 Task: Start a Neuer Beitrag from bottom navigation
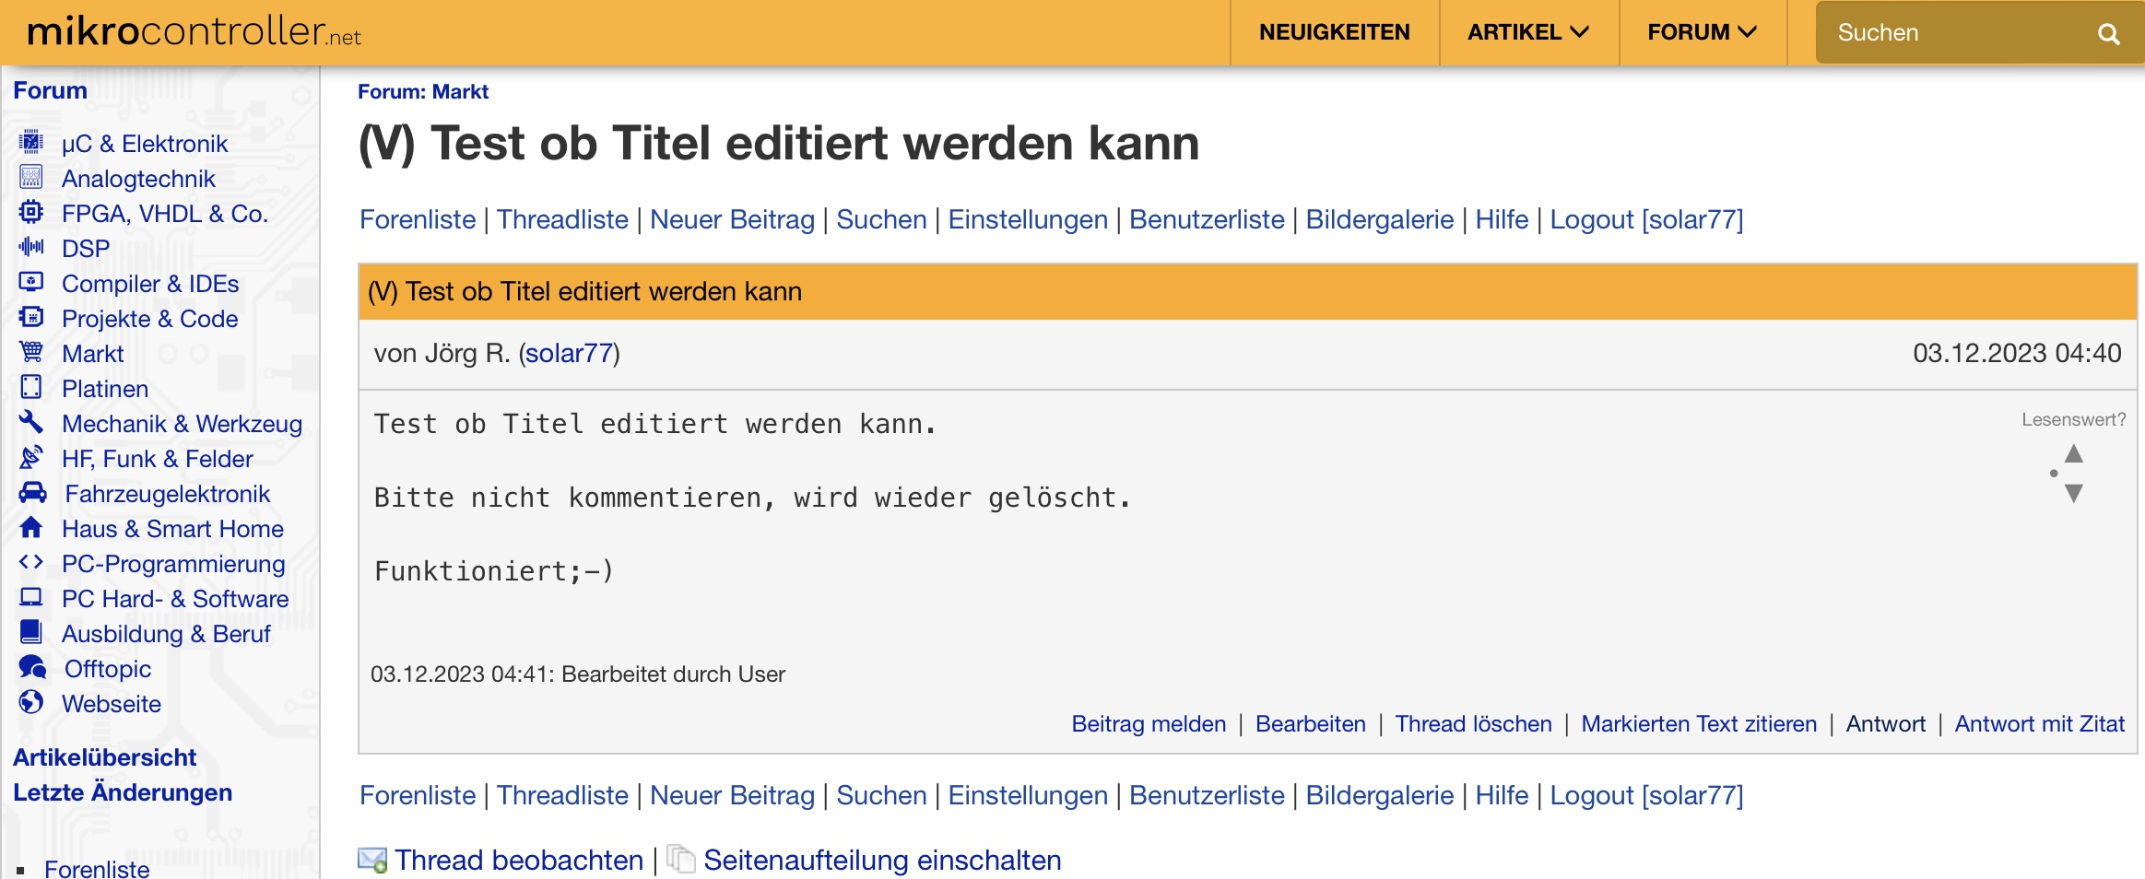pos(732,795)
